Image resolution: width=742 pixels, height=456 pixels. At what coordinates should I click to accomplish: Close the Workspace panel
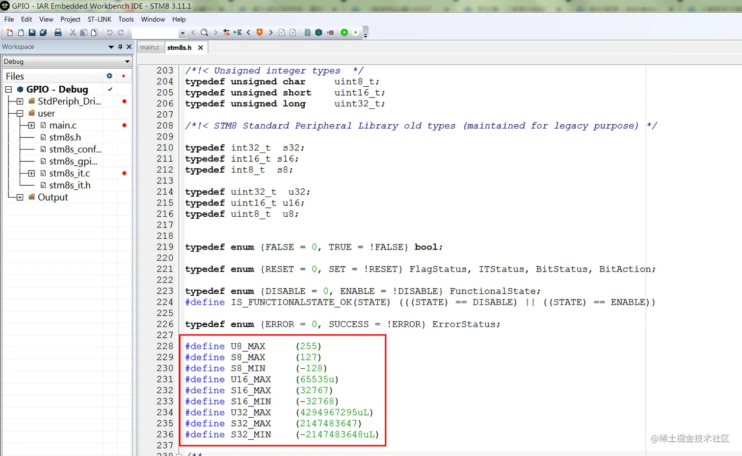click(129, 47)
